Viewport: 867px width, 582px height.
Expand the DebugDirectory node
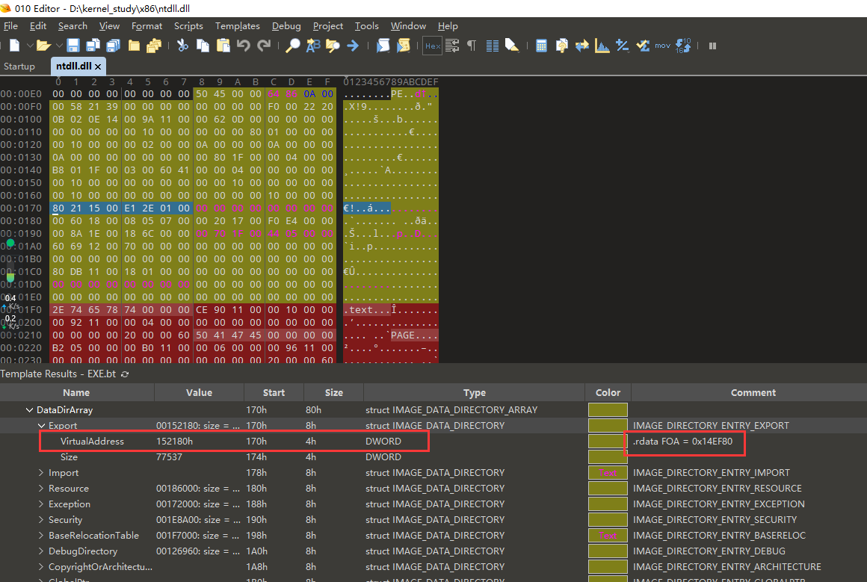[41, 551]
